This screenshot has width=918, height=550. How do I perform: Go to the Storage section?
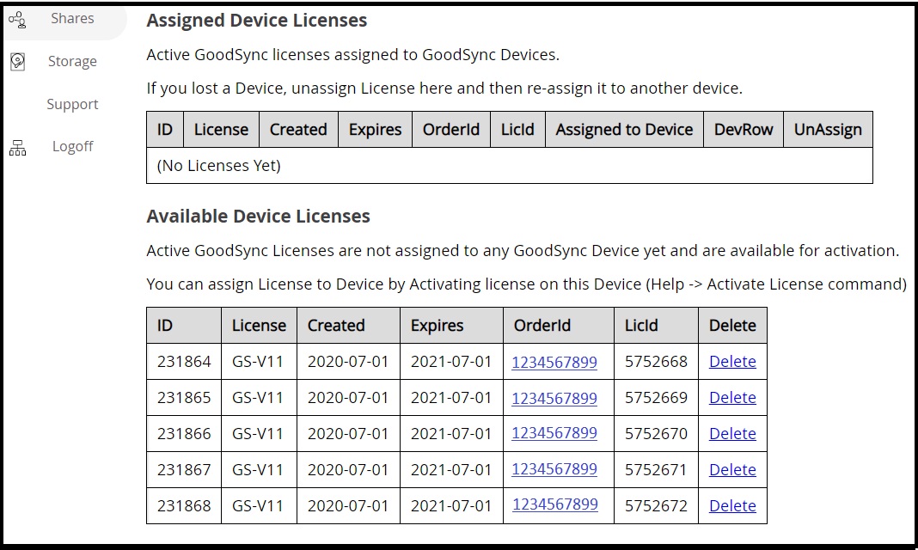(72, 62)
